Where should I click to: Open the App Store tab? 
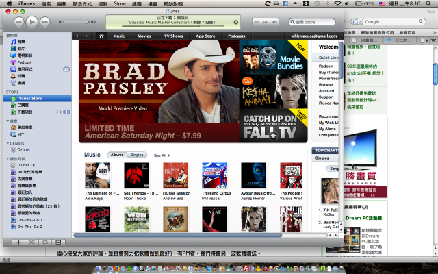pos(205,36)
